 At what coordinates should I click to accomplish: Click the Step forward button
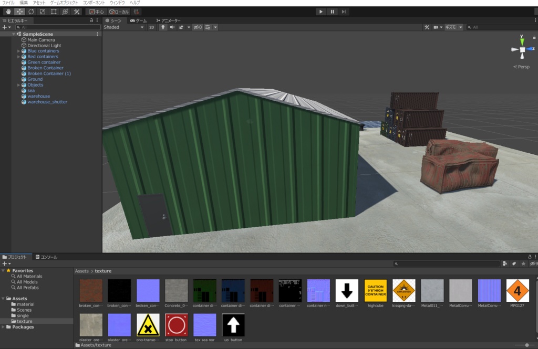pos(344,12)
